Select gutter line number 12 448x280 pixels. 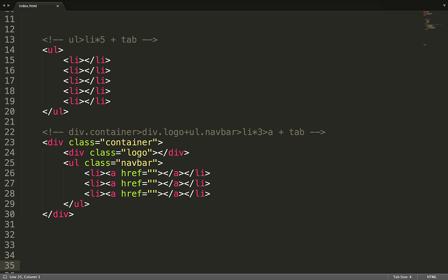tap(10, 29)
